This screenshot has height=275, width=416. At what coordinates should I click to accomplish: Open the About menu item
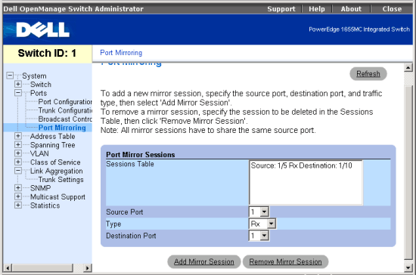pyautogui.click(x=351, y=9)
